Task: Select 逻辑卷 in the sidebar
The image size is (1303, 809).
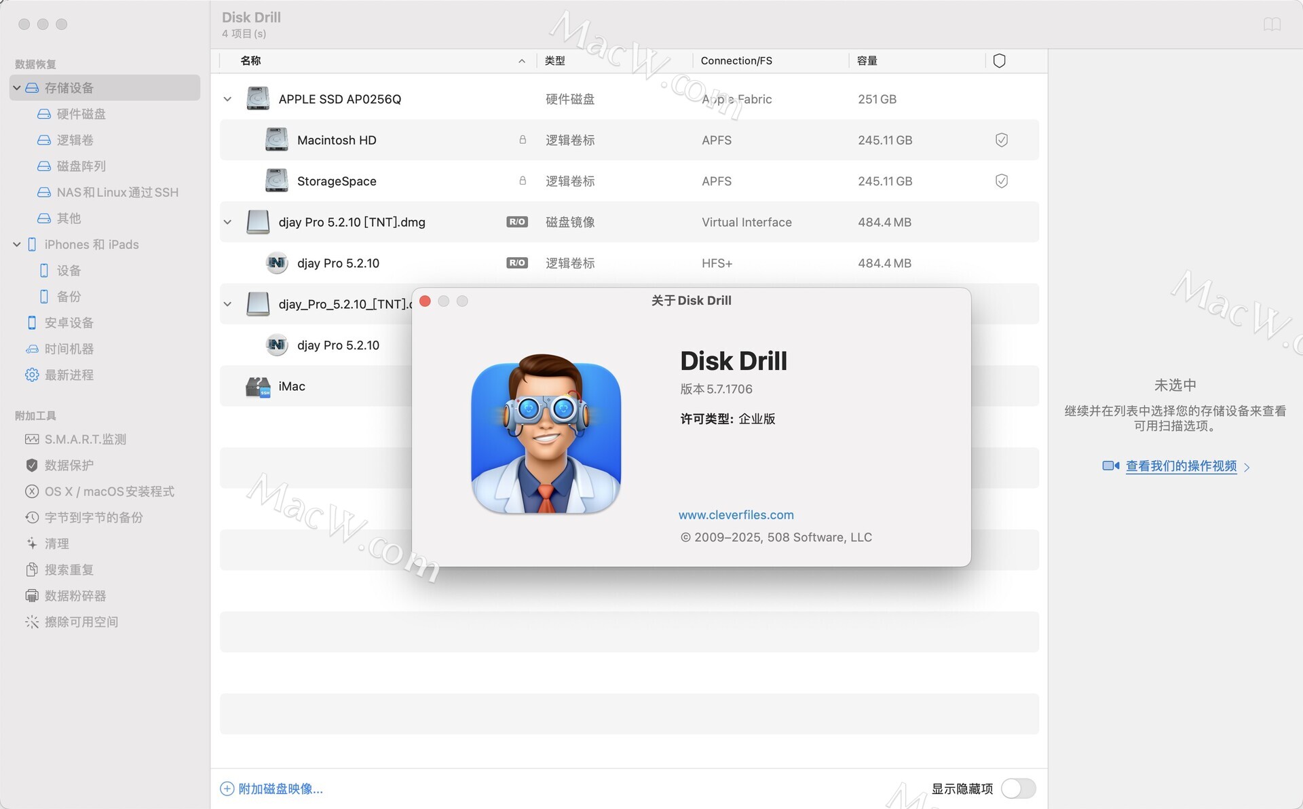Action: [x=75, y=140]
